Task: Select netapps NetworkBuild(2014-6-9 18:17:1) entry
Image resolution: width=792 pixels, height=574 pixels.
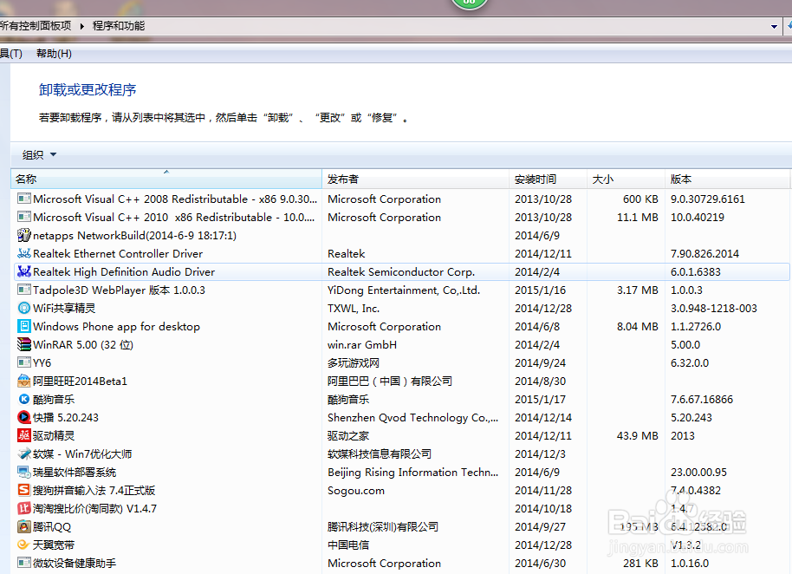Action: pyautogui.click(x=401, y=236)
